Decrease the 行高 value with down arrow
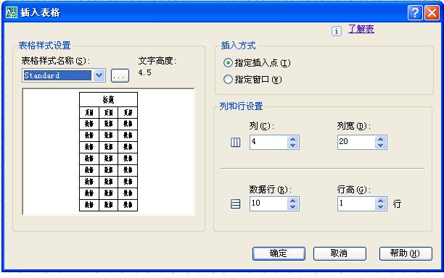Viewport: 444px width, 278px height. point(381,207)
